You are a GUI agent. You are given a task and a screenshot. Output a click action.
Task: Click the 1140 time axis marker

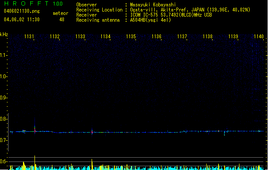pyautogui.click(x=259, y=37)
